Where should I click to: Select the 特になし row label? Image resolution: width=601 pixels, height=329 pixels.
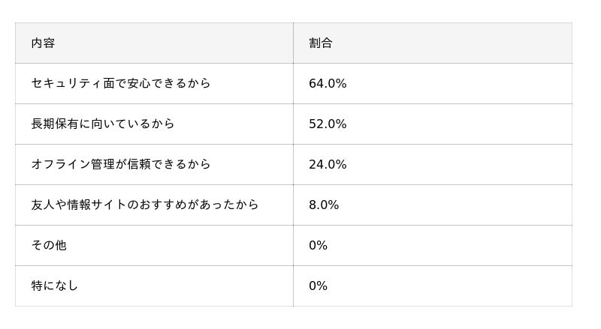(55, 286)
